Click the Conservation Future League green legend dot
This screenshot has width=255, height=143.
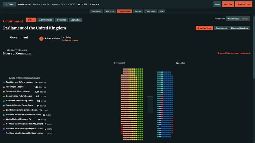pos(4,97)
